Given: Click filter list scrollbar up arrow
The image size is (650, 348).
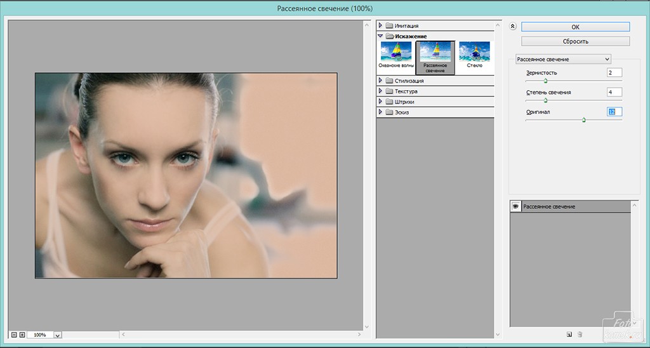Looking at the screenshot, I should pyautogui.click(x=498, y=25).
